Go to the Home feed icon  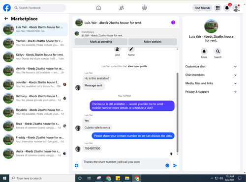[x=98, y=8]
